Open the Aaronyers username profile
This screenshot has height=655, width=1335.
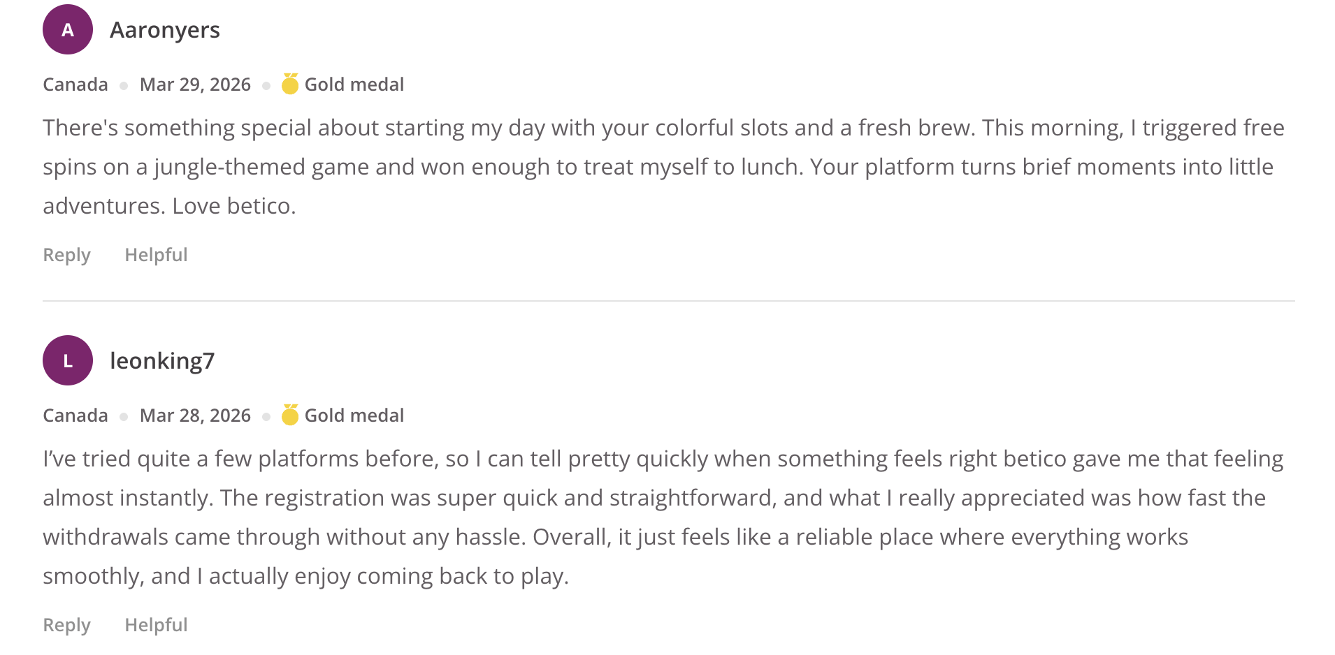[x=165, y=30]
